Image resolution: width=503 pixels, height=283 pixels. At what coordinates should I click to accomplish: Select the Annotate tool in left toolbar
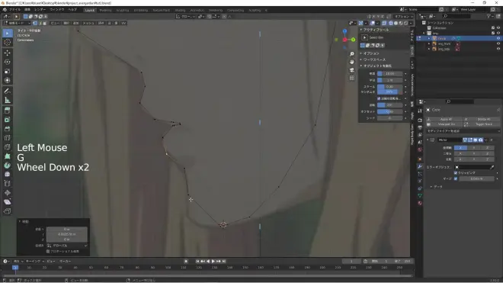coord(8,91)
